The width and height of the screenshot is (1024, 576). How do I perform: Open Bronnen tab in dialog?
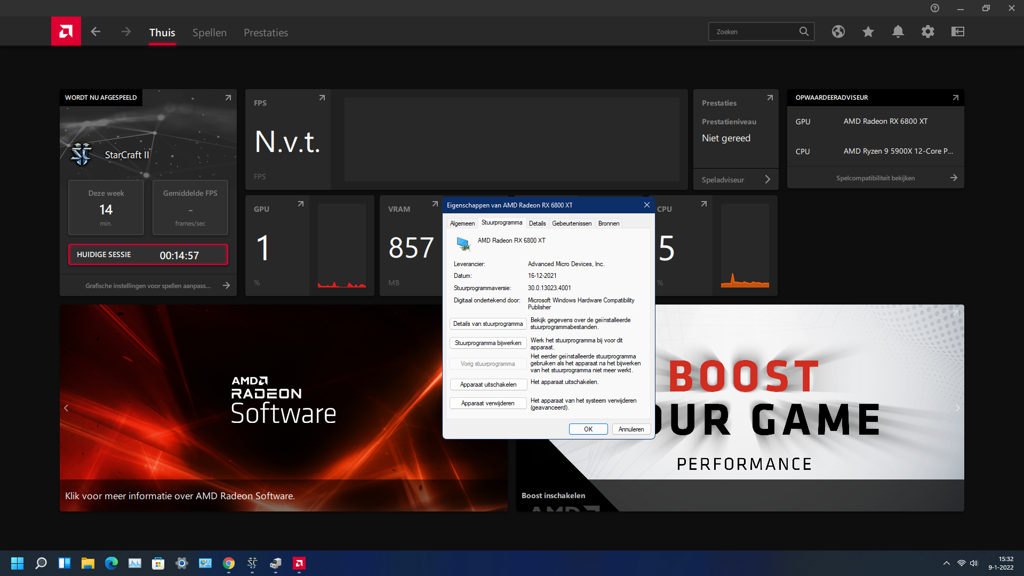click(x=609, y=223)
